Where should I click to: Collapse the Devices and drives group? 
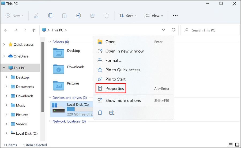click(x=50, y=98)
